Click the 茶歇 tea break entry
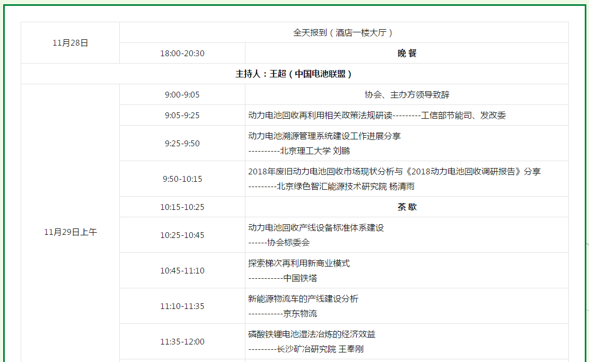 [x=407, y=207]
